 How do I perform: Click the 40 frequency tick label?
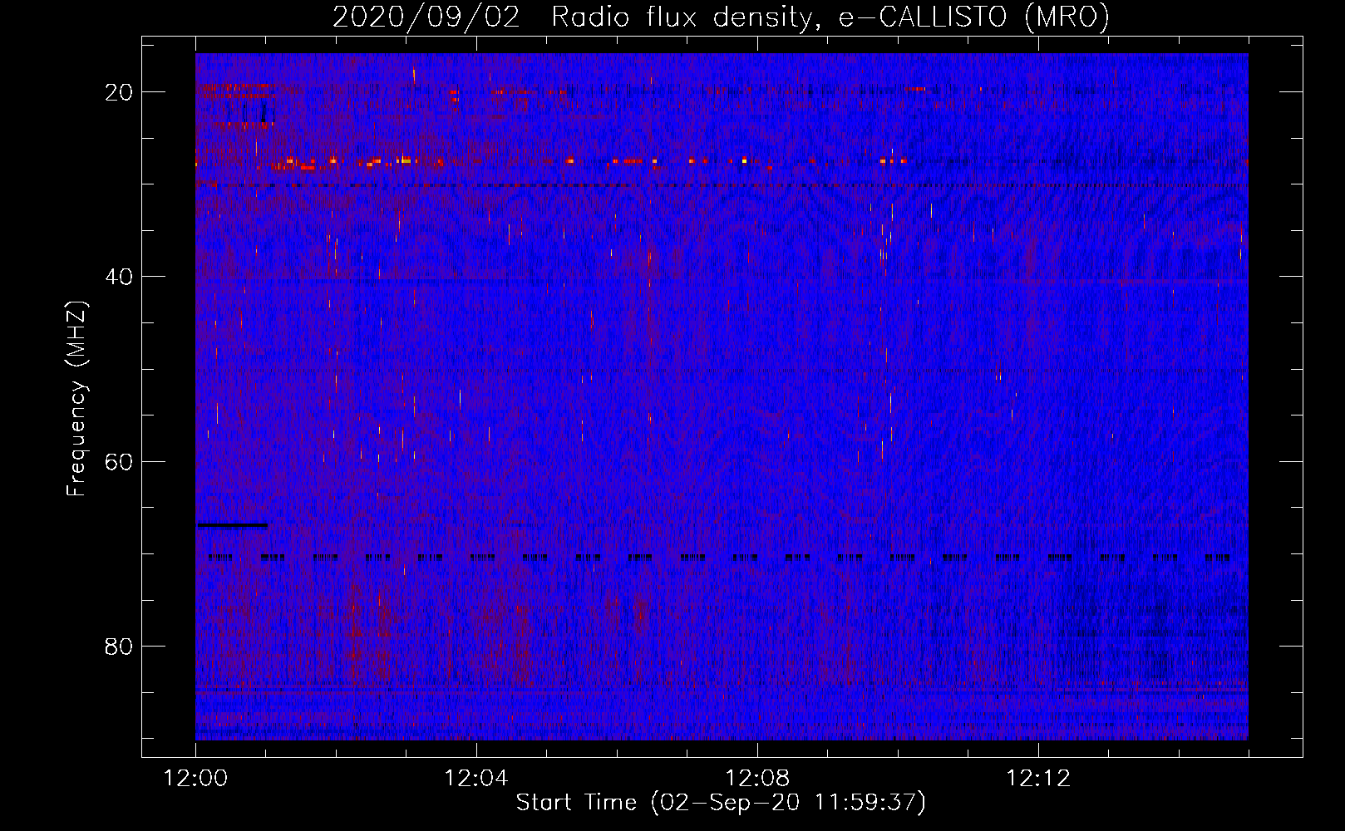[x=119, y=277]
